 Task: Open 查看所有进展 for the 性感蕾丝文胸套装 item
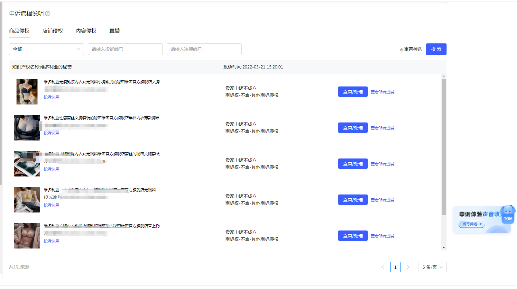pos(383,128)
